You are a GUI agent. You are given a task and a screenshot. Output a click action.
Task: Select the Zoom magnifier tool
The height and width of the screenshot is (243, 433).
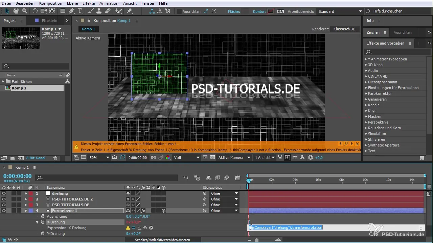pos(24,11)
